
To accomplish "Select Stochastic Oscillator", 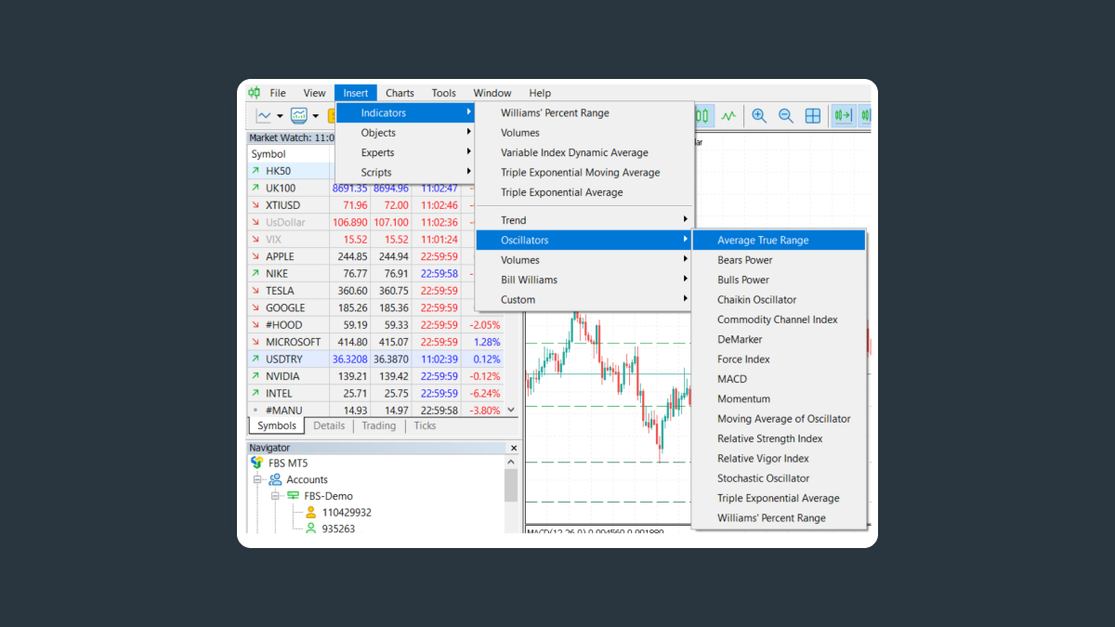I will click(779, 478).
